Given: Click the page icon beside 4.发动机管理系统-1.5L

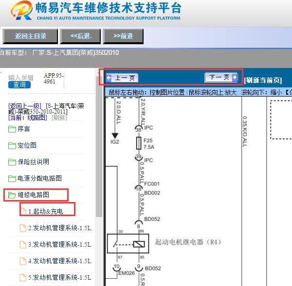Looking at the screenshot, I should point(23,261).
